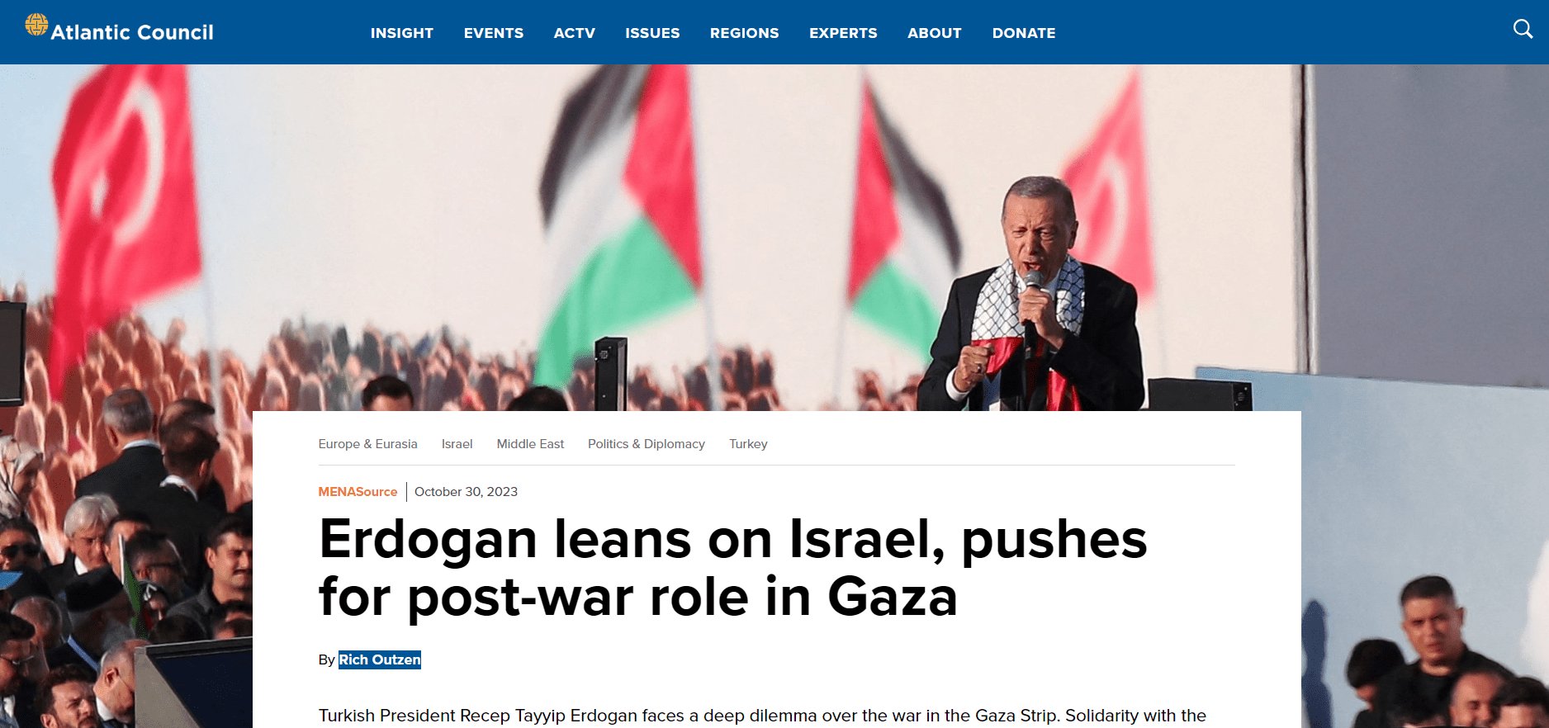
Task: Open the search magnifier icon
Action: tap(1523, 30)
